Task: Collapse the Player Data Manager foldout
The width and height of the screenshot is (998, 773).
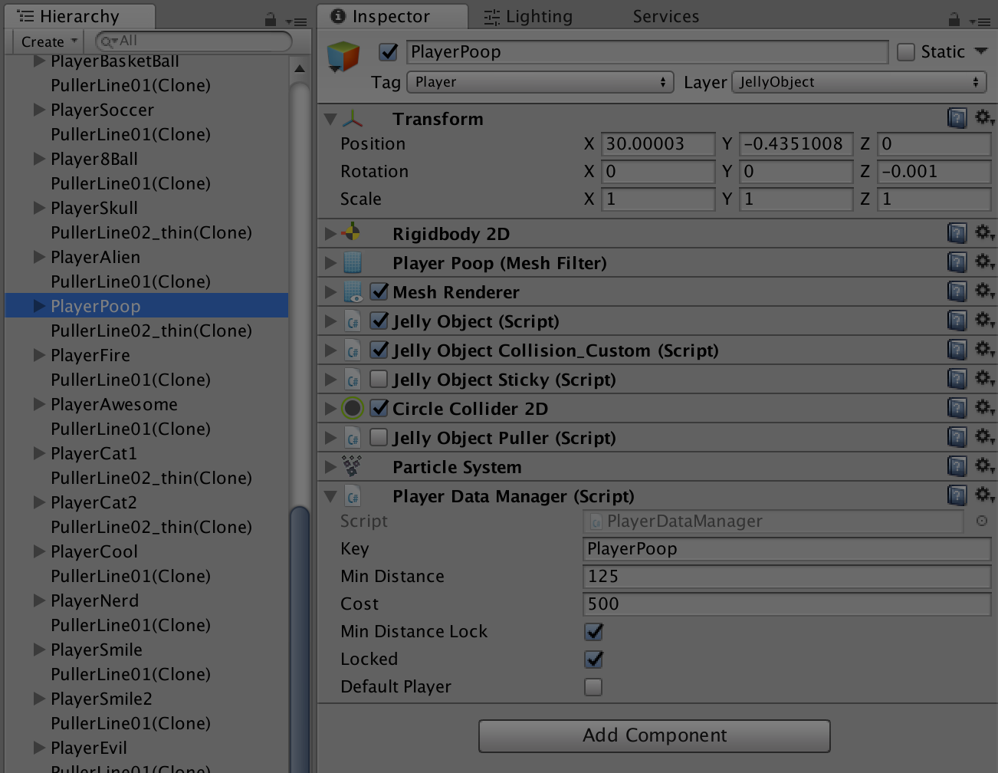Action: coord(330,496)
